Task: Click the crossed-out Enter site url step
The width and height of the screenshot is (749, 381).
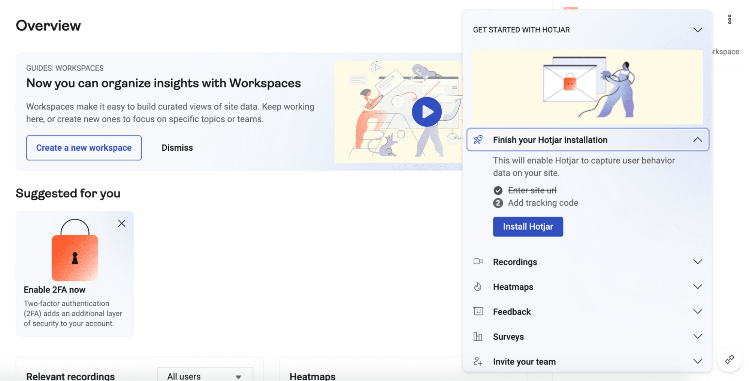Action: coord(532,190)
